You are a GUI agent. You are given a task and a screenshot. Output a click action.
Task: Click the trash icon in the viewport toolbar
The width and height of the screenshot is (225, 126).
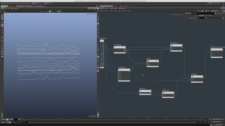58,11
